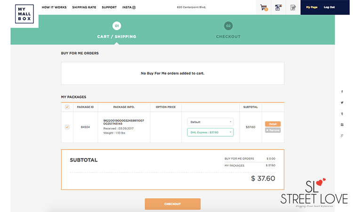Screen dimensions: 353x212
Task: Remove package 84924 from cart
Action: coord(273,130)
